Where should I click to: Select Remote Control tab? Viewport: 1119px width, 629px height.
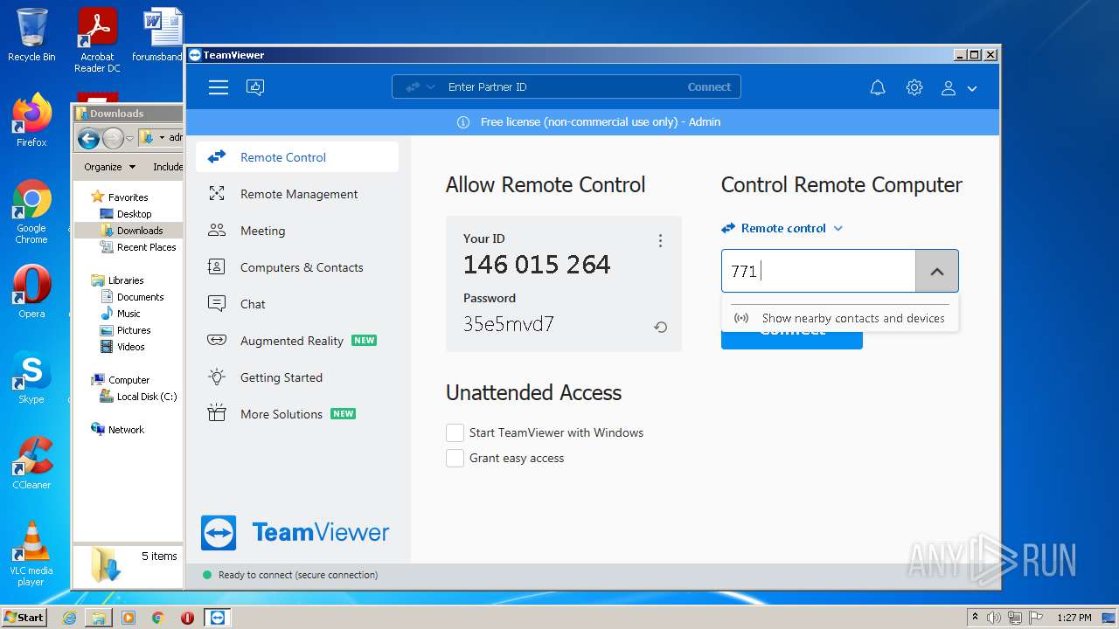[297, 157]
